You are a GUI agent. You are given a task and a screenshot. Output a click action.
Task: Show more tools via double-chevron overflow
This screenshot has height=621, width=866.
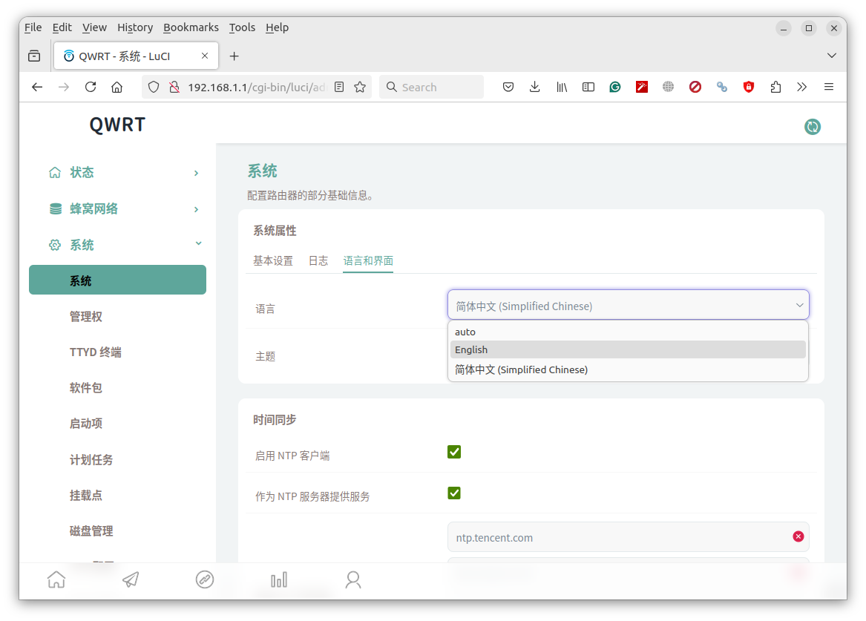[x=802, y=88]
